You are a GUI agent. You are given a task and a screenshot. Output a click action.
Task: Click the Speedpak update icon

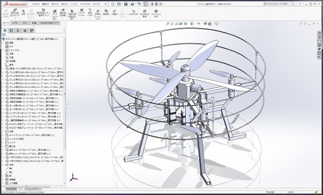(145, 13)
